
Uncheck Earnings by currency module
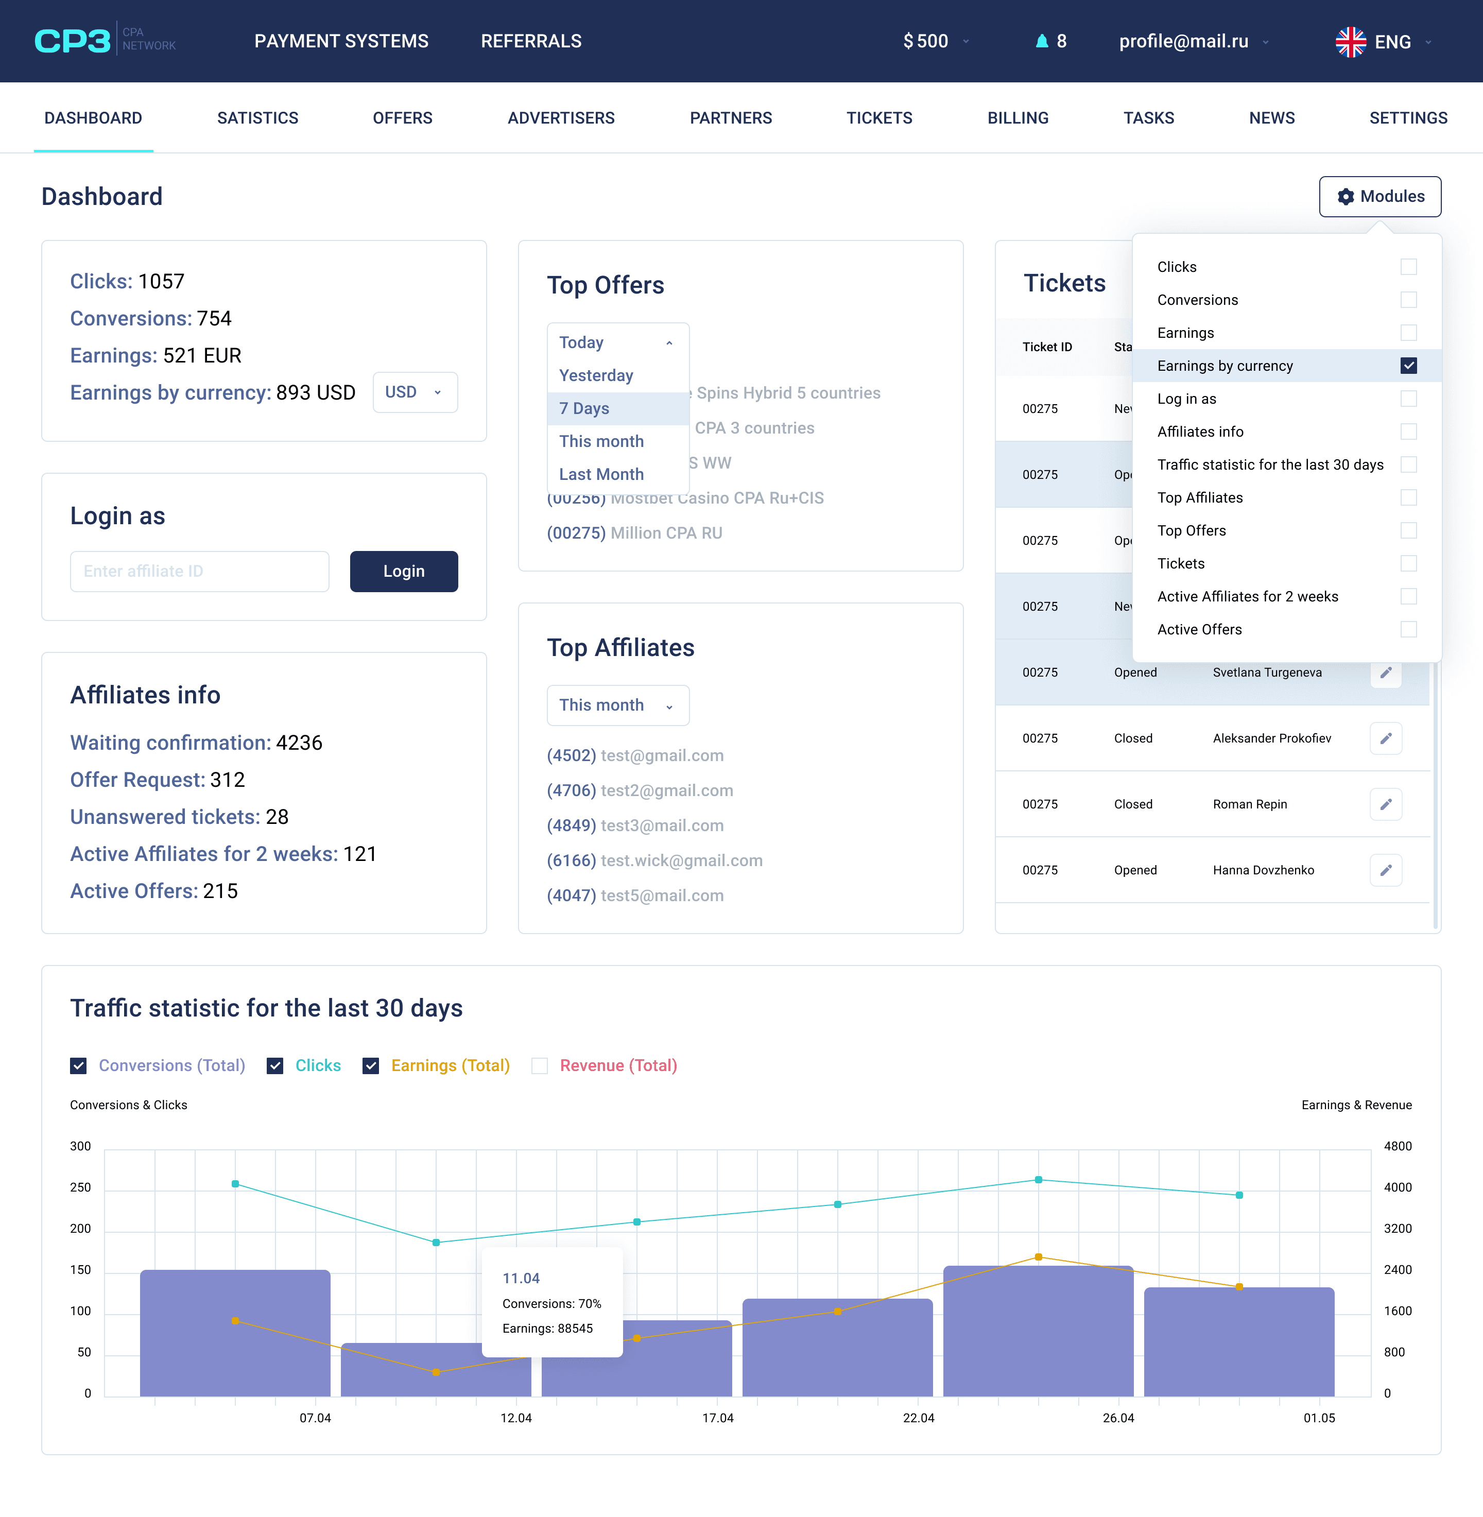coord(1408,366)
